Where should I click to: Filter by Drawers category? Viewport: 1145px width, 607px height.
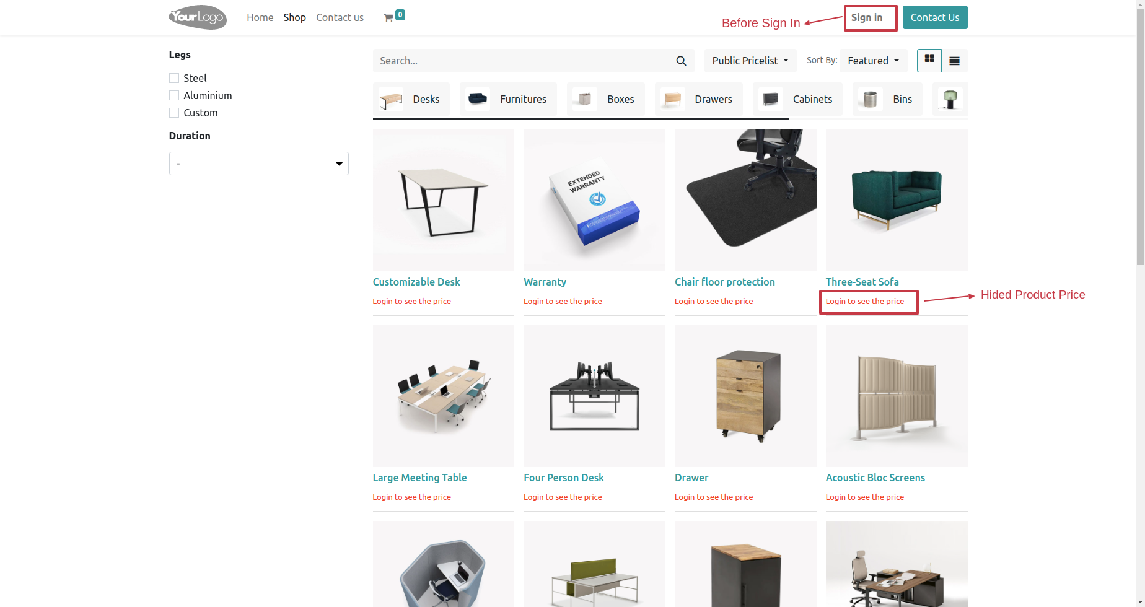699,99
